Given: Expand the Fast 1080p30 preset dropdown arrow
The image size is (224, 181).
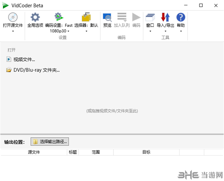Looking at the screenshot, I should tap(68, 31).
